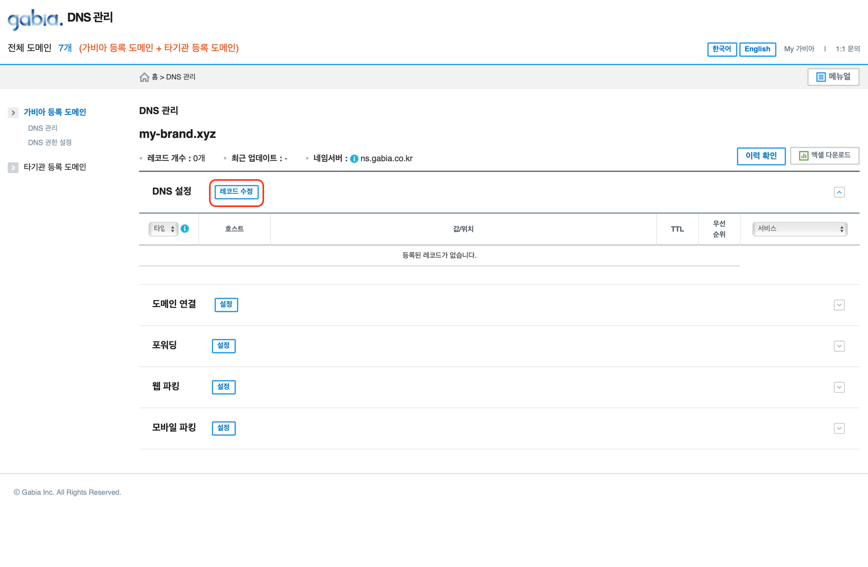Collapse the DNS 설정 section
The width and height of the screenshot is (868, 567).
[839, 192]
